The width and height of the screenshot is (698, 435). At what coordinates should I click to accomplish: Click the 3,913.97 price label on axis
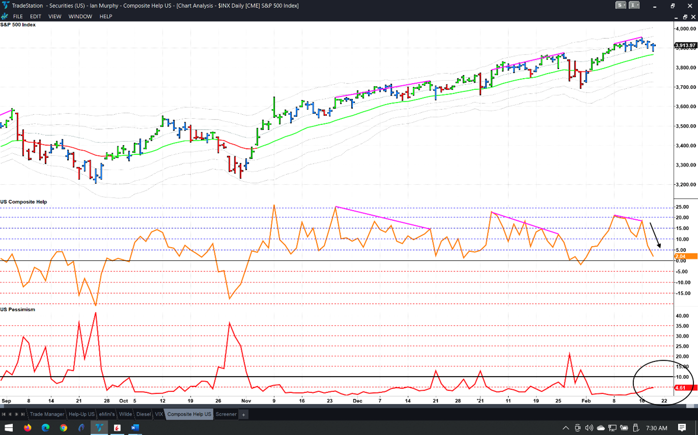point(685,46)
